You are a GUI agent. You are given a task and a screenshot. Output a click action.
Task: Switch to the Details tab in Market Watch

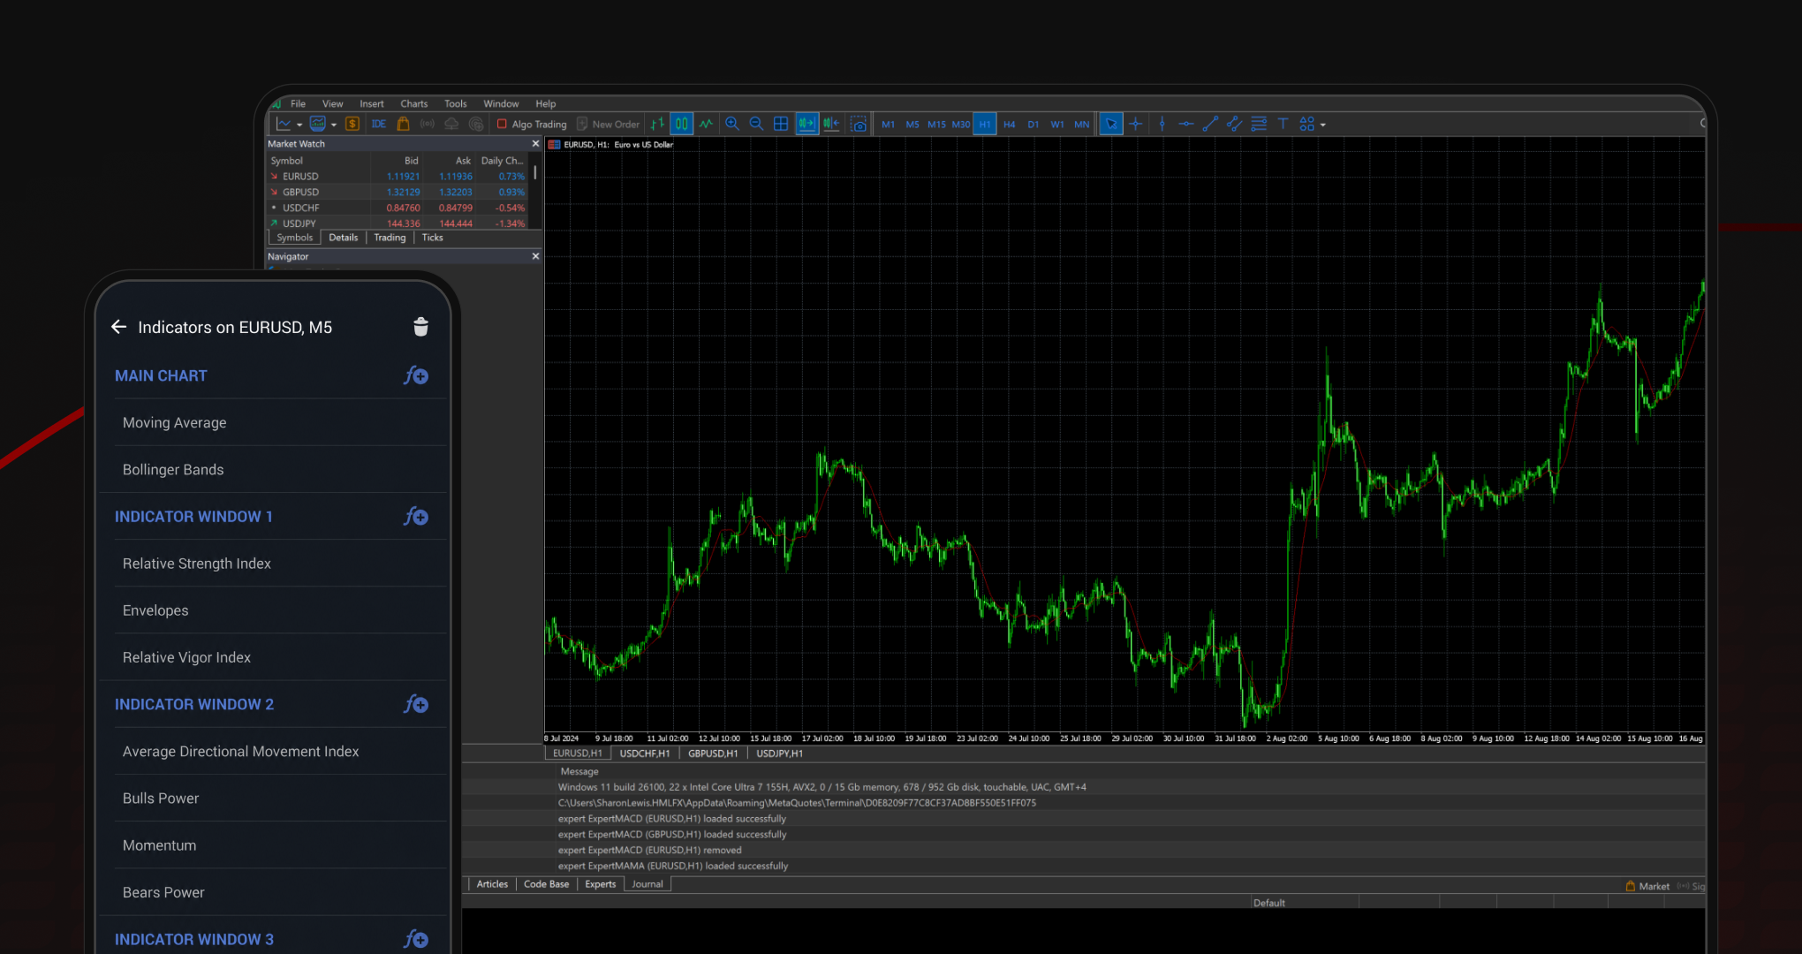point(344,238)
